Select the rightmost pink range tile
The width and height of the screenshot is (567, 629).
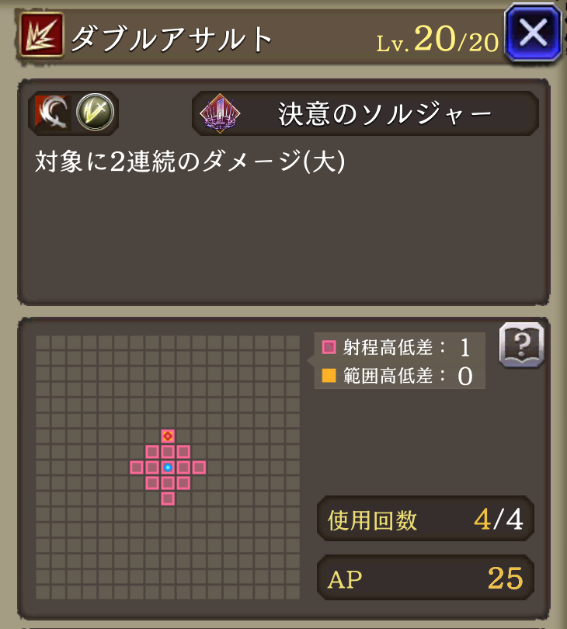tap(199, 467)
